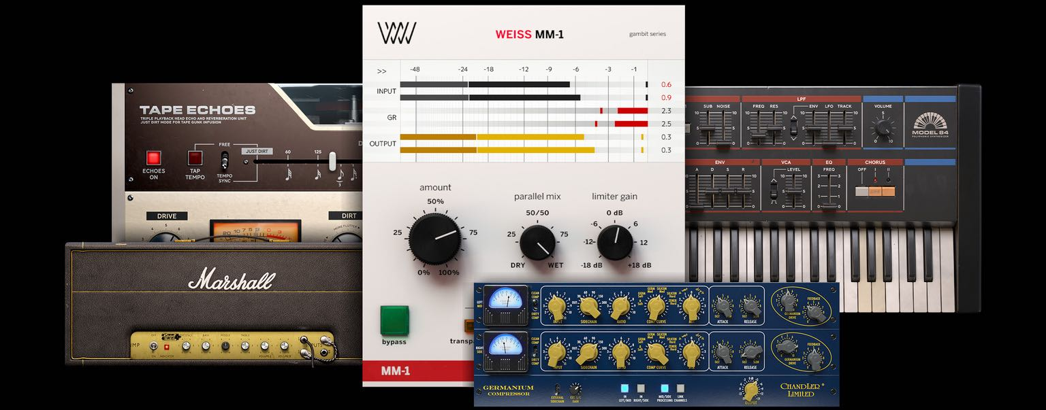Click the LPF envelope polarity switch
Image resolution: width=1046 pixels, height=410 pixels.
[793, 128]
